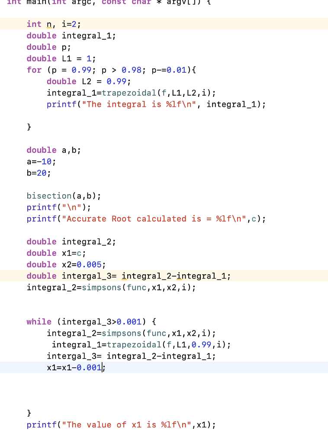The height and width of the screenshot is (443, 328).
Task: Click the 'Accurate Root calculated is' printf line
Action: (x=146, y=218)
